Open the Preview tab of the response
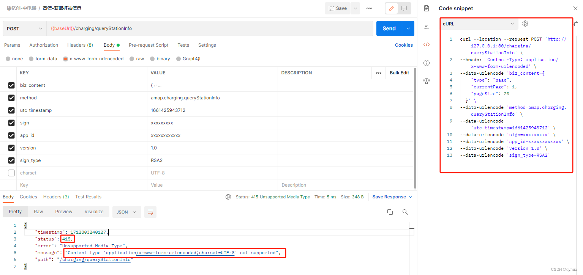This screenshot has width=583, height=275. pyautogui.click(x=63, y=212)
